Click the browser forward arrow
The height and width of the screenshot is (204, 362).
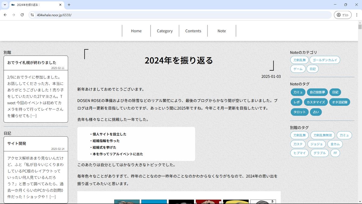coord(14,15)
